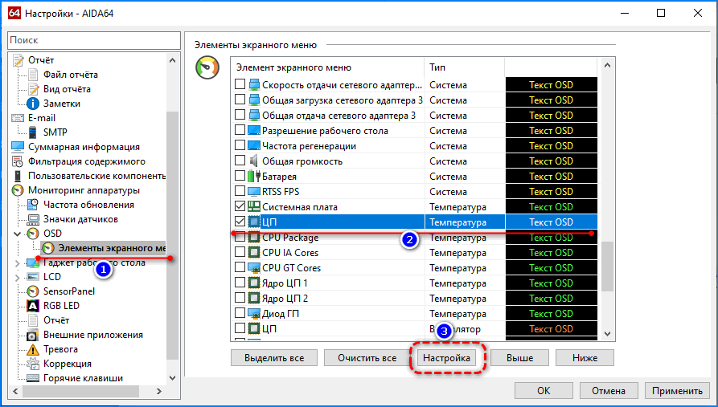
Task: Expand the Гаджет рабочего стола node
Action: click(x=18, y=263)
